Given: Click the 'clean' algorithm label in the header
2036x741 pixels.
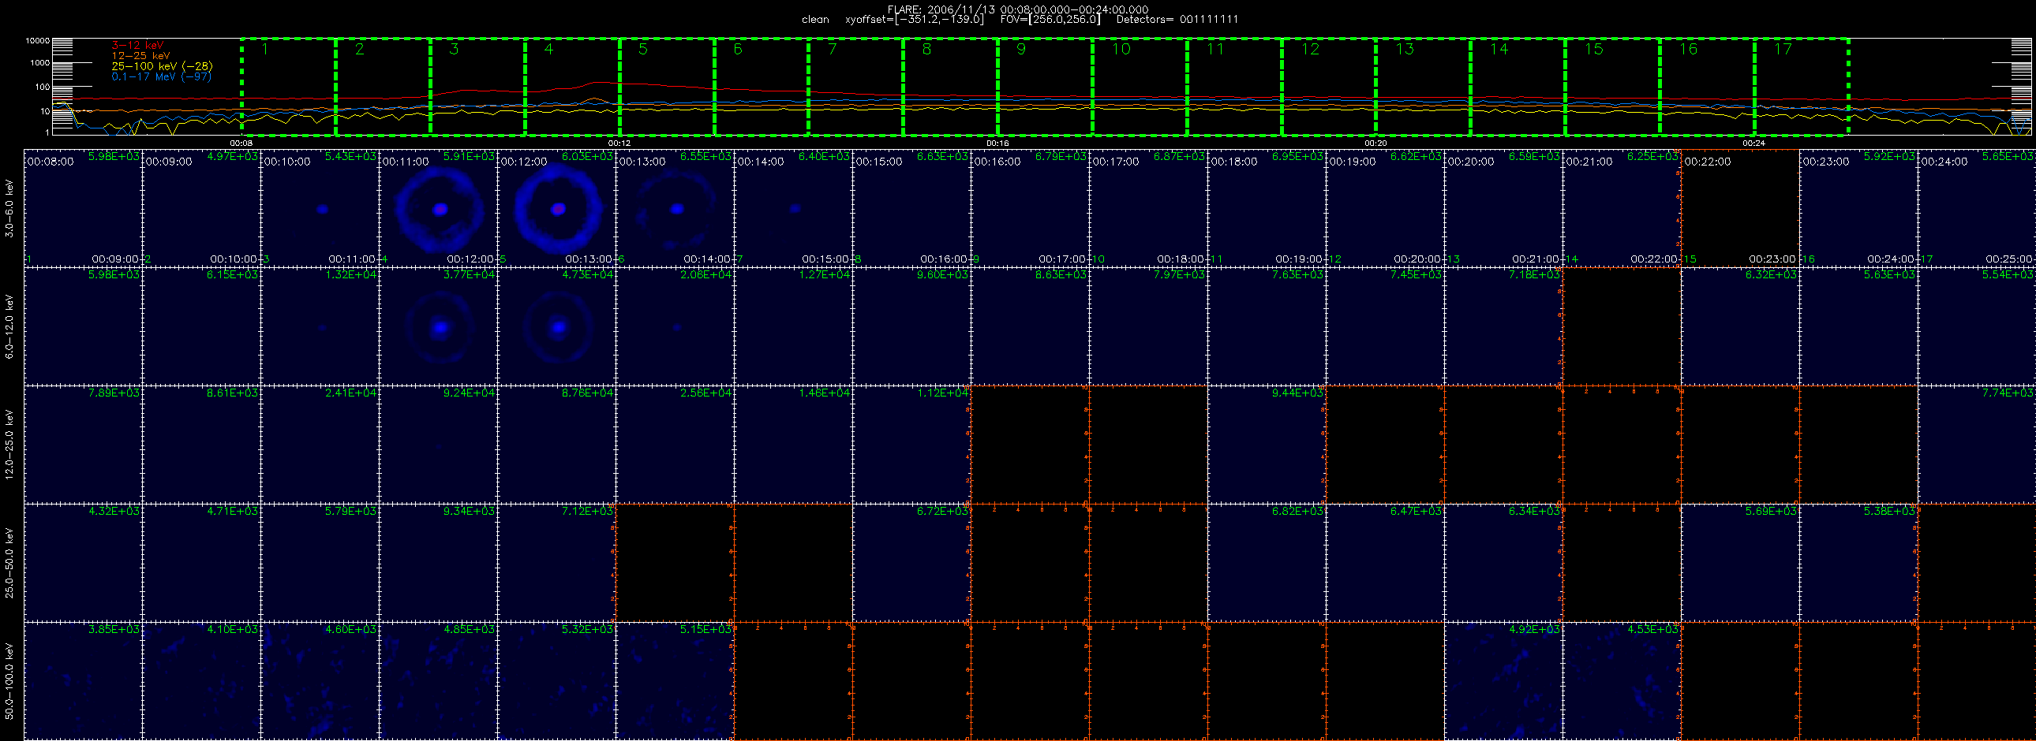Looking at the screenshot, I should [x=815, y=20].
